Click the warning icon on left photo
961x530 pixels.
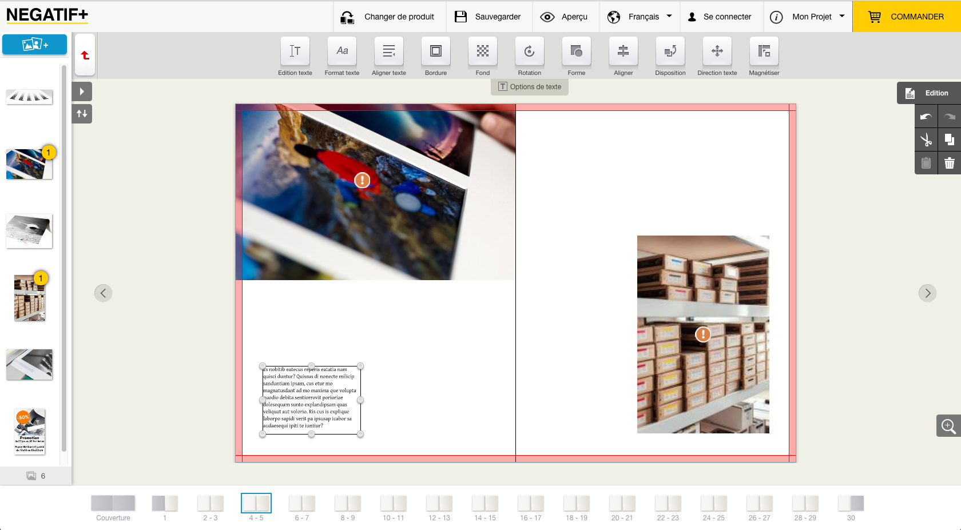(x=362, y=180)
